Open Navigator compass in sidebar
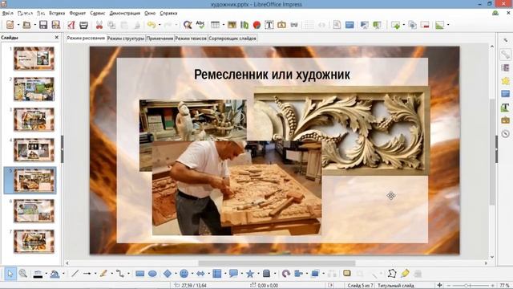 point(506,133)
